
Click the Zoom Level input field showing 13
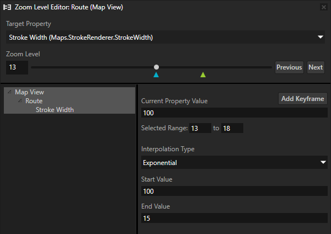click(x=17, y=67)
